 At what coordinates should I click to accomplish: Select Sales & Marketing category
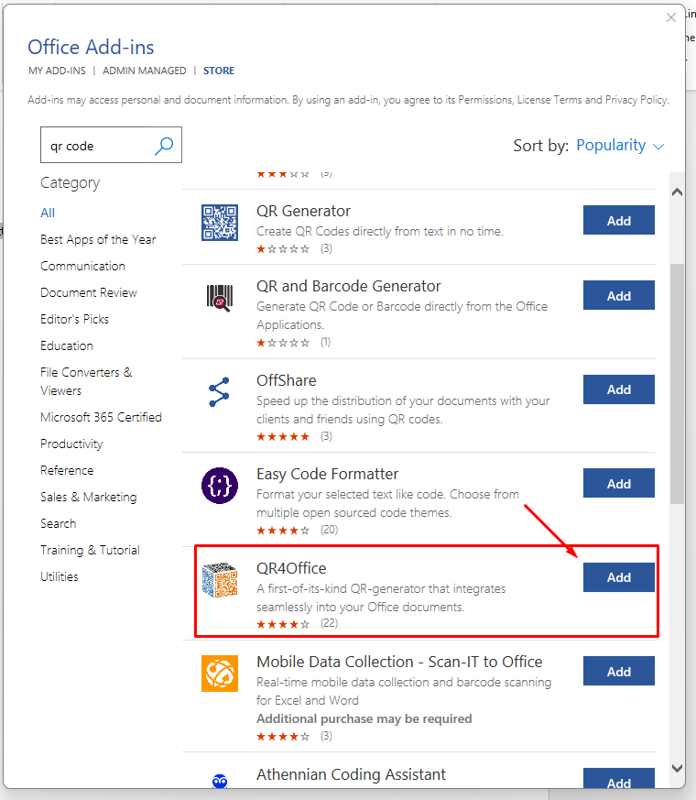(x=89, y=497)
